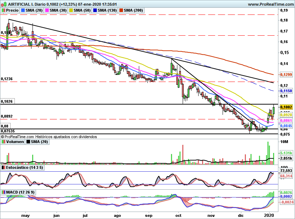Select the current price label 0,1002
This screenshot has height=219, width=295.
coord(285,107)
